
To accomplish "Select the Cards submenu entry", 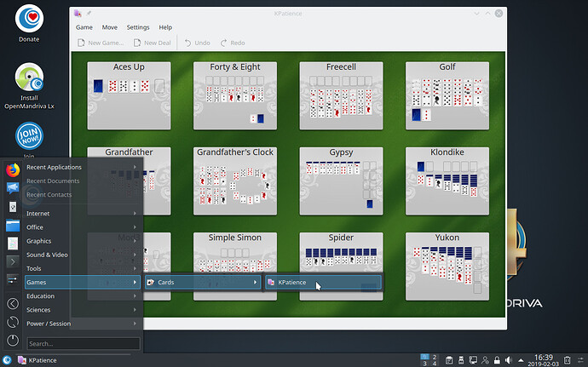I will point(203,283).
